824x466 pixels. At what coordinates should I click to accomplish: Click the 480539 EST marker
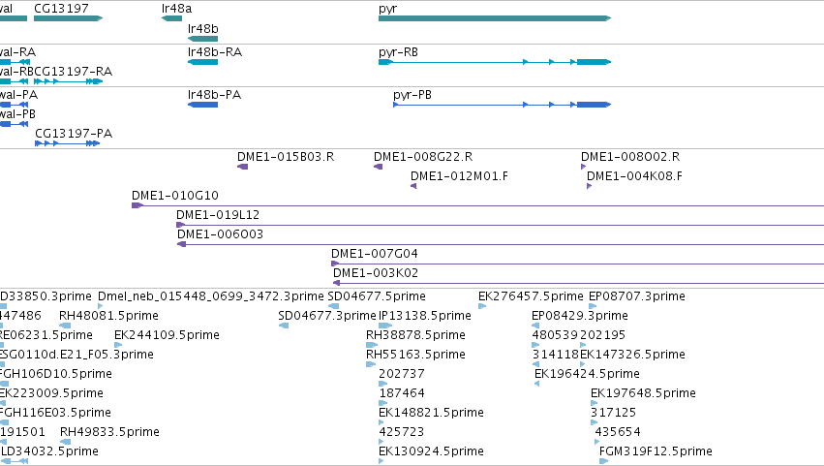pos(536,345)
